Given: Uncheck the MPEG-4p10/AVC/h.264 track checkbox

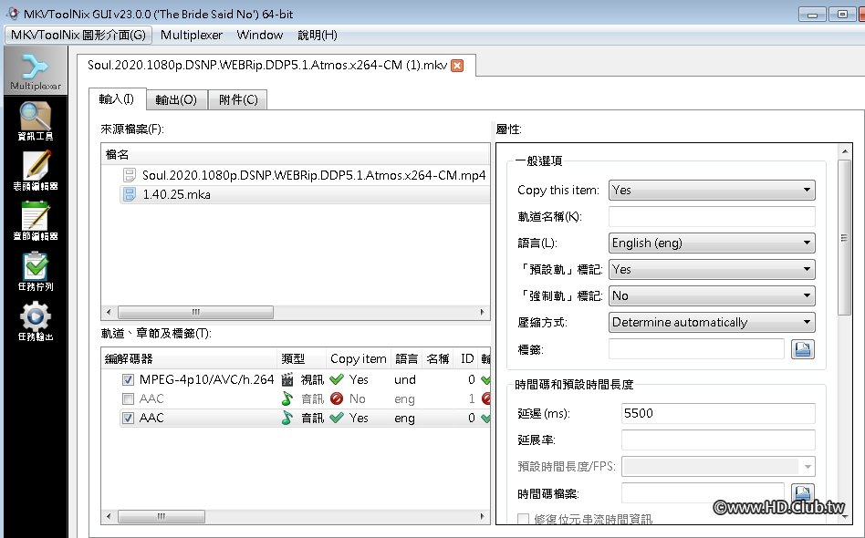Looking at the screenshot, I should 128,380.
